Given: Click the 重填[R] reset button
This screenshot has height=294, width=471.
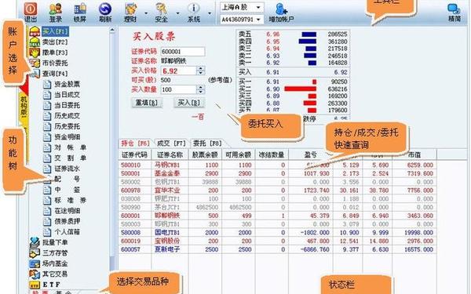Looking at the screenshot, I should pos(147,103).
